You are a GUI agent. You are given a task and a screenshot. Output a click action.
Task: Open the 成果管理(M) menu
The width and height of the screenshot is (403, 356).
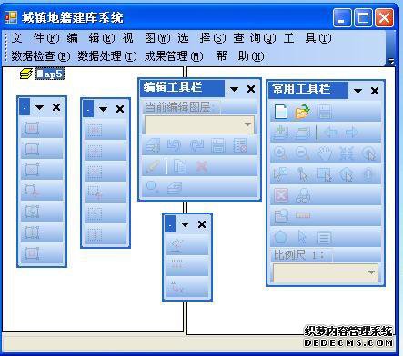(x=174, y=56)
